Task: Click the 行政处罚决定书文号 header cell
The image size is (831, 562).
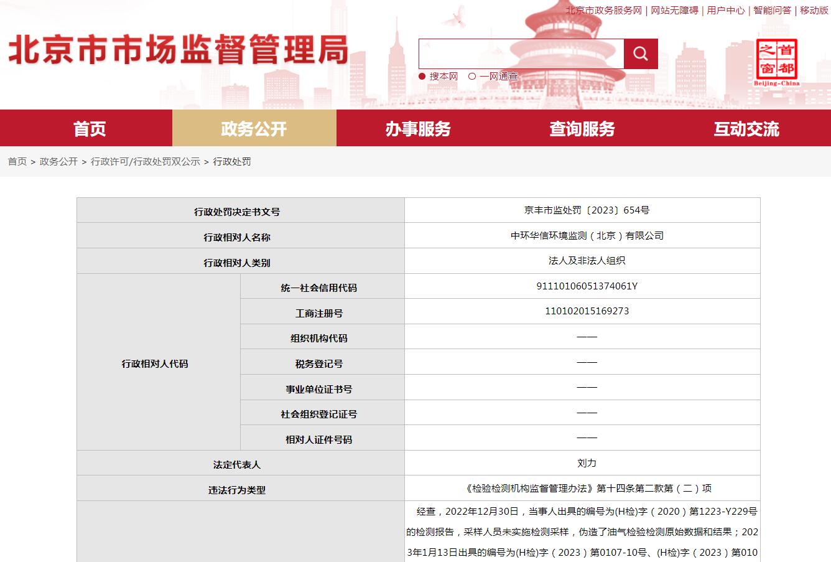Action: click(x=241, y=210)
